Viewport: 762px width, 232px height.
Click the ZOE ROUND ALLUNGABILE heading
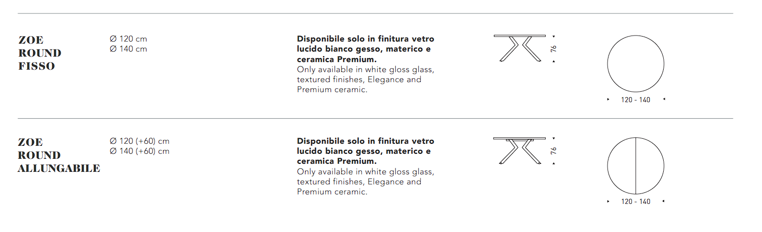coord(59,155)
